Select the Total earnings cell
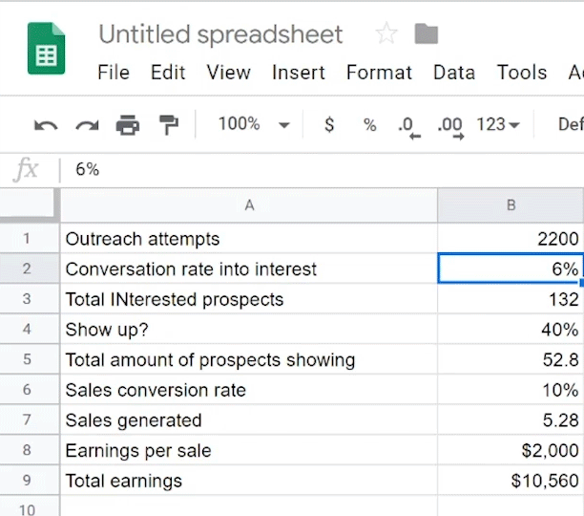The image size is (584, 516). tap(248, 481)
